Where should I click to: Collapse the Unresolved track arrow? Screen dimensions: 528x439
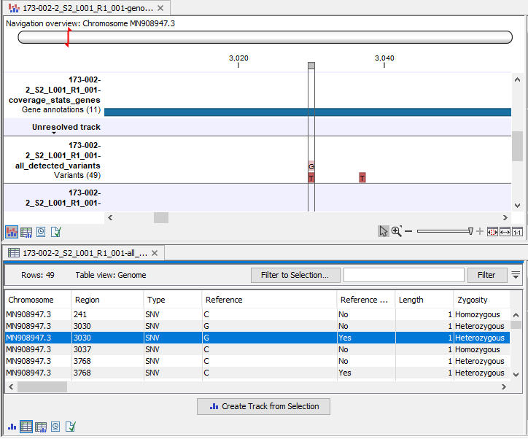(x=54, y=133)
